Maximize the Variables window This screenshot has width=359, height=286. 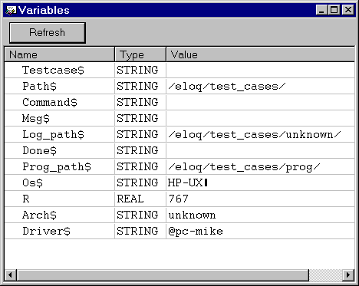click(334, 10)
